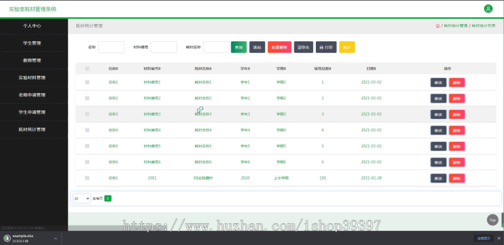Screen dimensions: 504x245
Task: Click 删除 for the 材料编号3 row
Action: (x=457, y=114)
